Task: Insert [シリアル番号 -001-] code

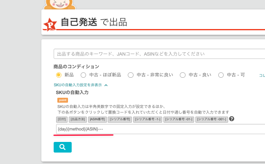Action: (211, 119)
